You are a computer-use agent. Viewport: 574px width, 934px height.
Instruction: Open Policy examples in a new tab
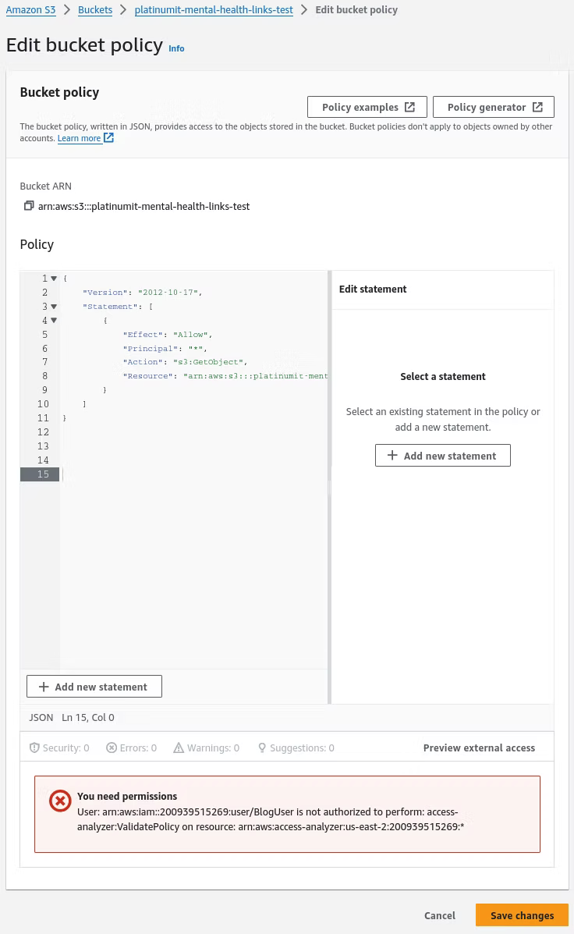pyautogui.click(x=367, y=107)
